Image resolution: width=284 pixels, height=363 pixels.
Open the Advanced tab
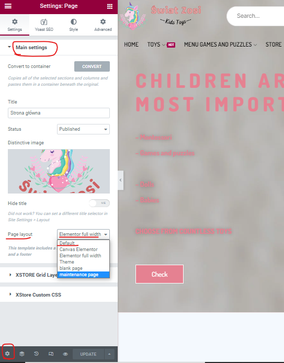pos(103,25)
